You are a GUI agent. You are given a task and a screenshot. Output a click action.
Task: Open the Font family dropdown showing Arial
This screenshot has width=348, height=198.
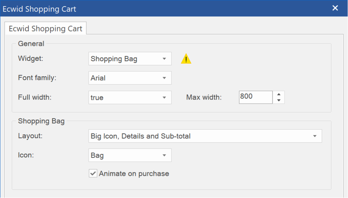130,78
